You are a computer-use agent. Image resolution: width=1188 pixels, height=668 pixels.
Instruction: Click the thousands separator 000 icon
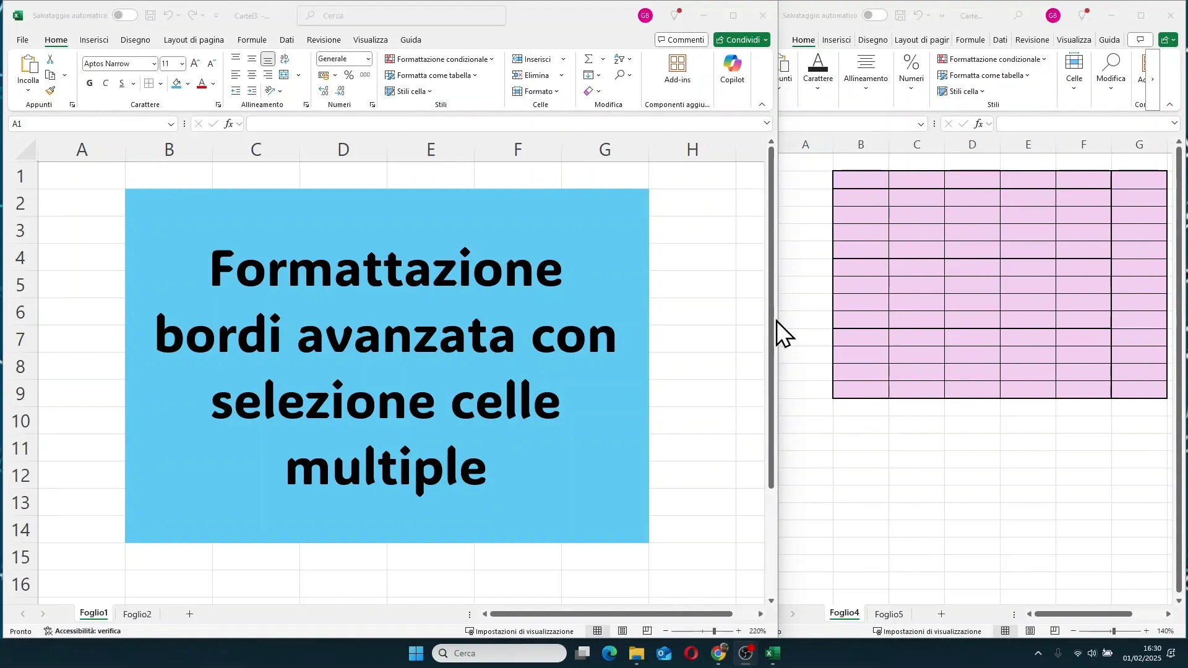coord(365,75)
